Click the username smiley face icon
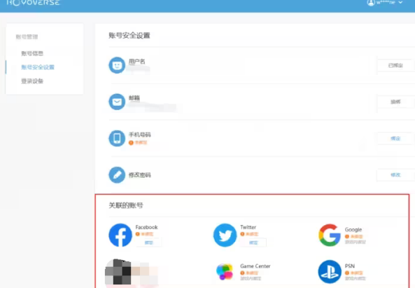This screenshot has height=288, width=415. click(117, 65)
